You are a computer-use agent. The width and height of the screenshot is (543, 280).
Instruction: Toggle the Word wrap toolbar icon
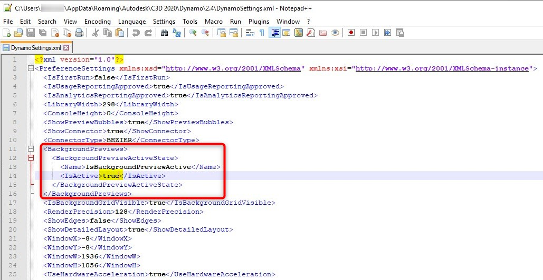[250, 33]
